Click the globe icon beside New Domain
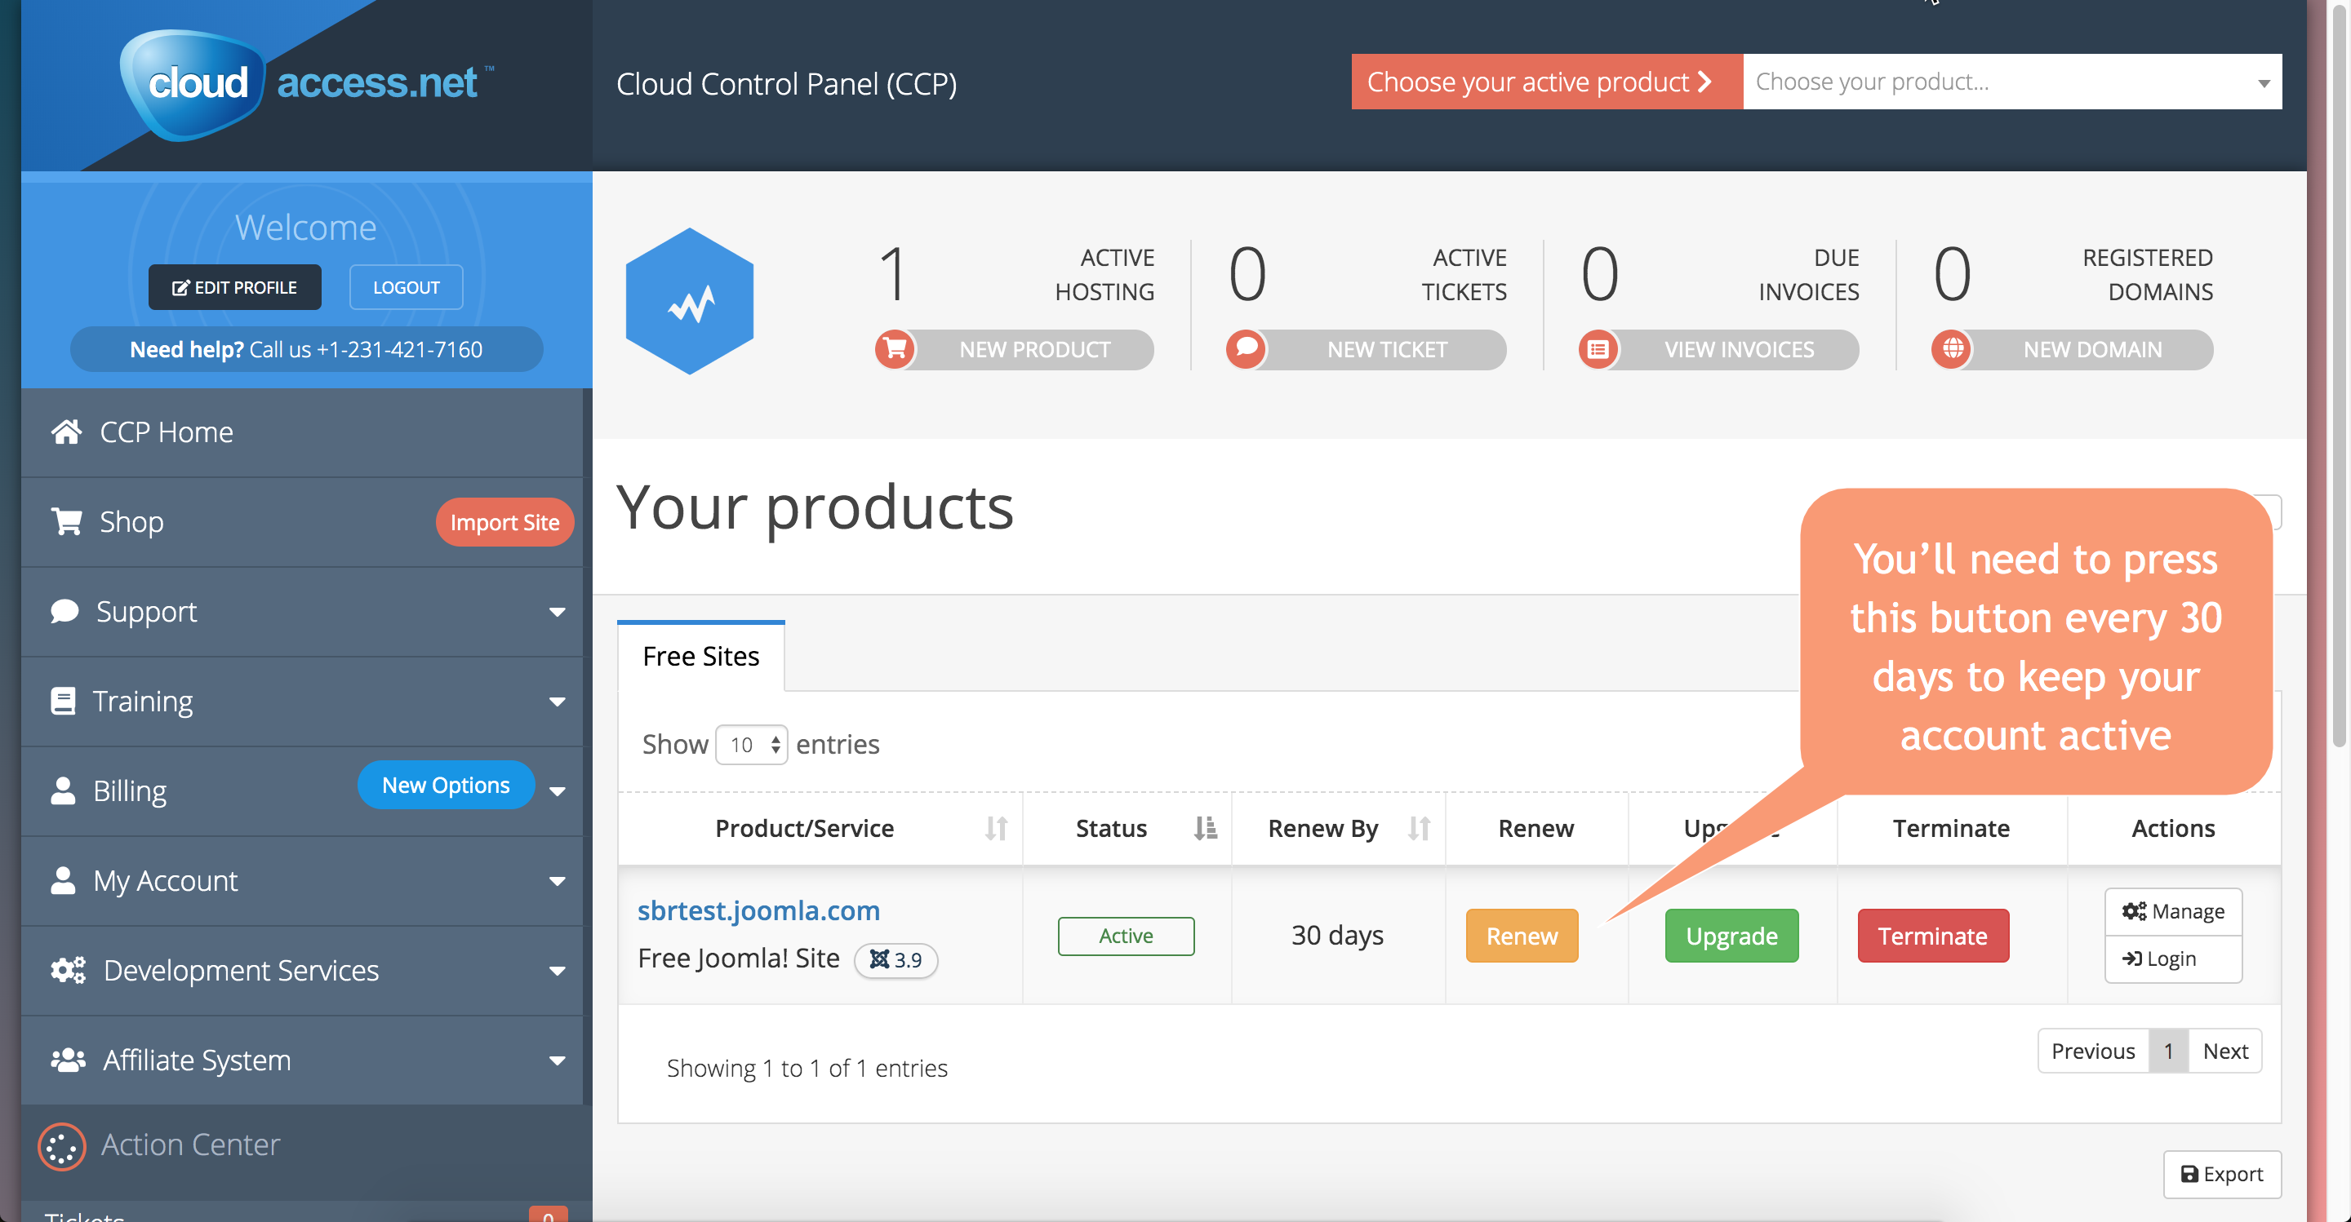2351x1222 pixels. (1952, 349)
